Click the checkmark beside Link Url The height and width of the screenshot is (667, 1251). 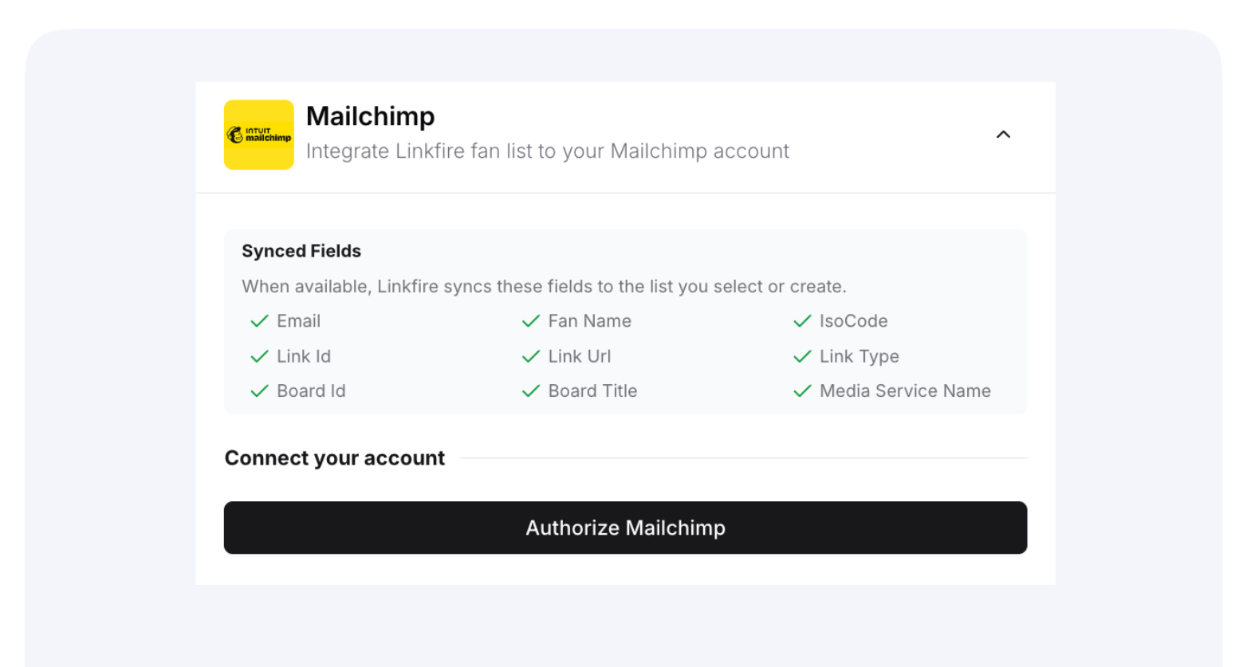pyautogui.click(x=531, y=356)
